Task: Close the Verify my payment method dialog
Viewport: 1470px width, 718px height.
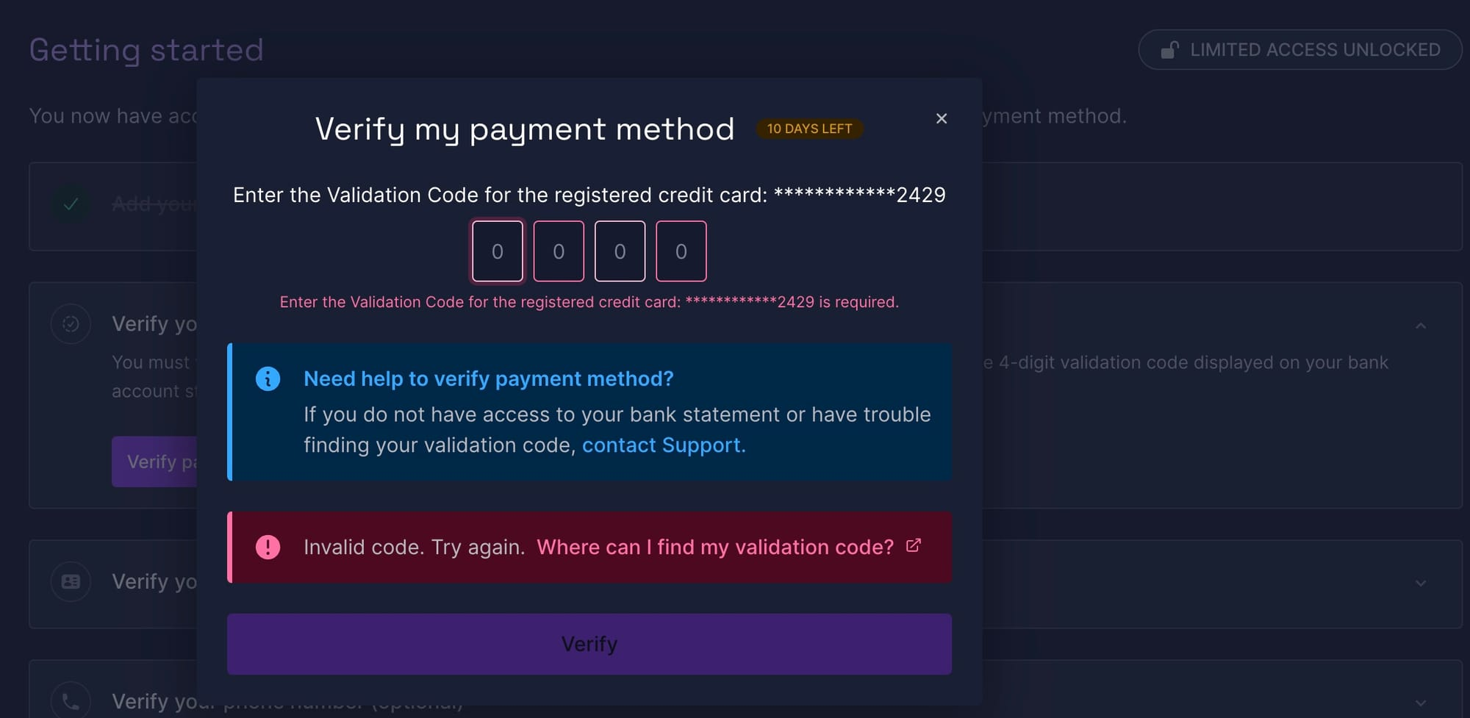Action: coord(941,118)
